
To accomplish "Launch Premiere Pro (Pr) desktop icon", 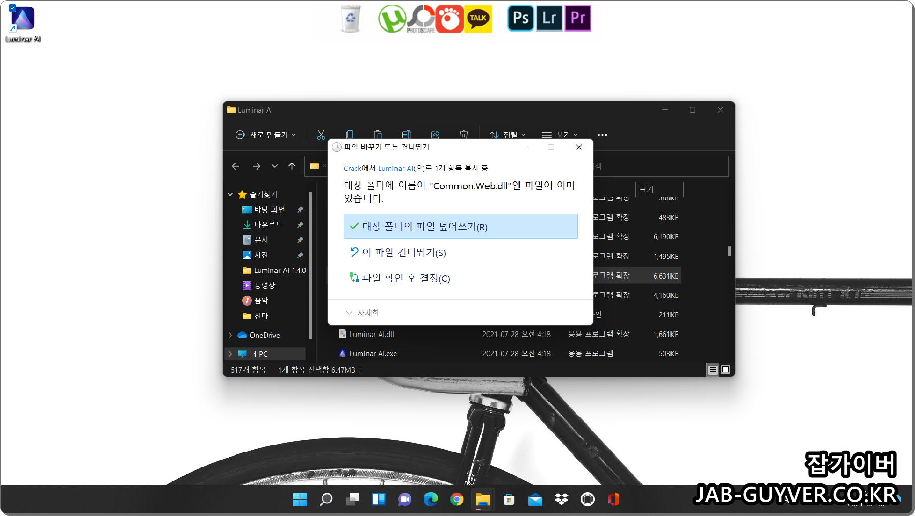I will [578, 18].
